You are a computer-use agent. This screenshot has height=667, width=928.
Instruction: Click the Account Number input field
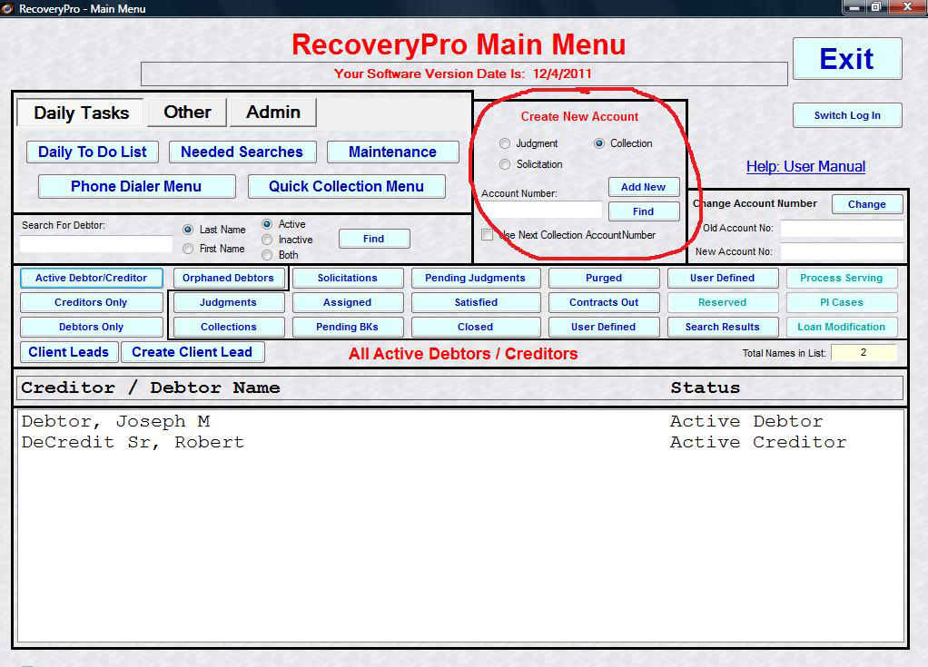pos(541,210)
